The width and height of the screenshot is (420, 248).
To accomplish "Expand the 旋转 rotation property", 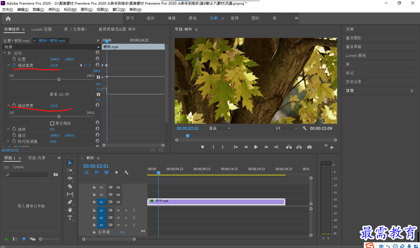I will click(8, 129).
